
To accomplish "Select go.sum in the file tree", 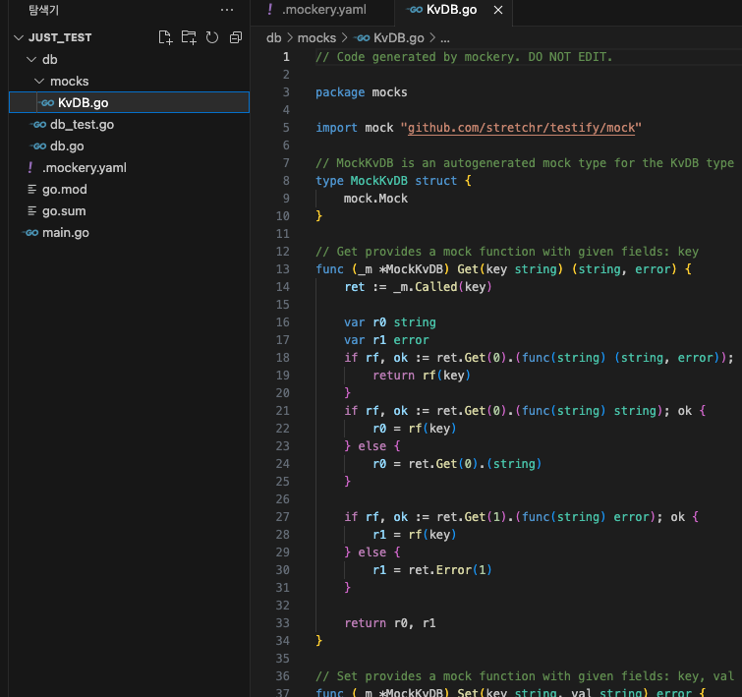I will (x=63, y=211).
